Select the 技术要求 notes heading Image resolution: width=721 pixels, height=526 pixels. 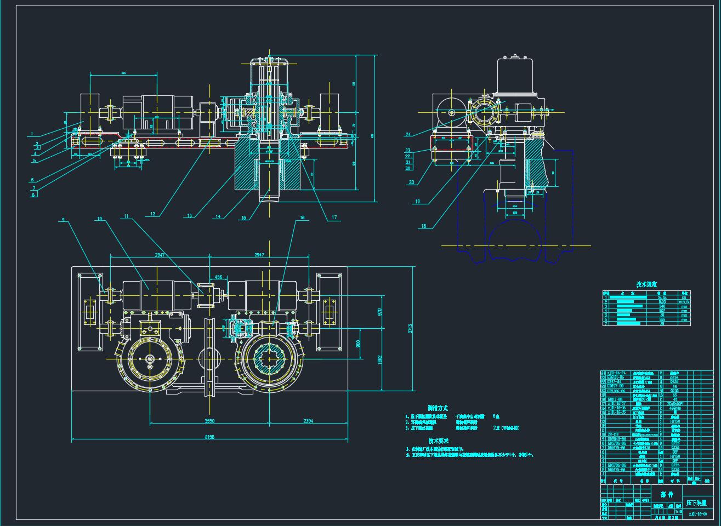point(438,441)
